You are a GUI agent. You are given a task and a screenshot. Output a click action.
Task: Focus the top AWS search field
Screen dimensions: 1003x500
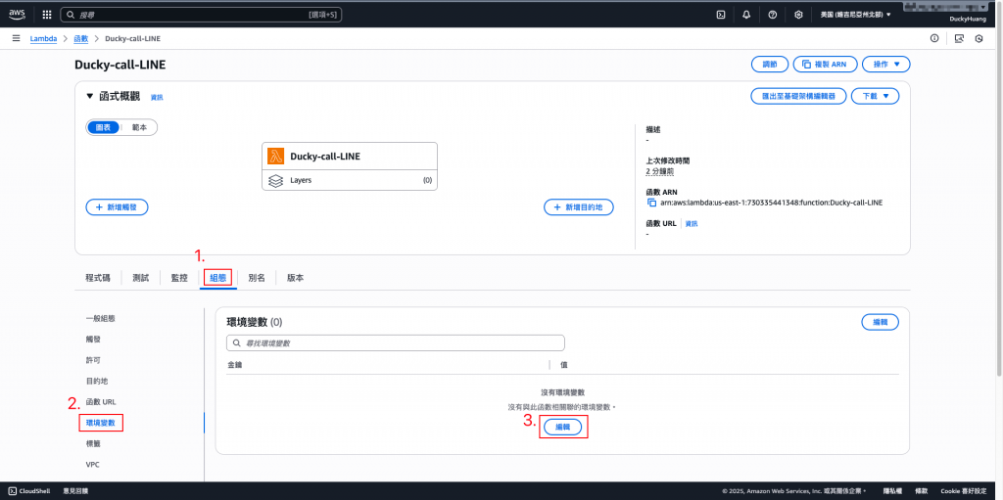point(201,14)
